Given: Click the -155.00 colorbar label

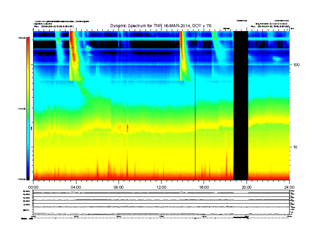Looking at the screenshot, I should [22, 179].
